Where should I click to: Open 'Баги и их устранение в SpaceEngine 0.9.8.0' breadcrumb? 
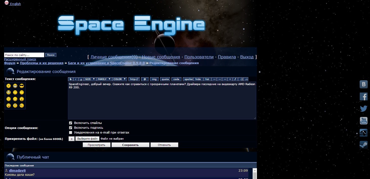[106, 63]
